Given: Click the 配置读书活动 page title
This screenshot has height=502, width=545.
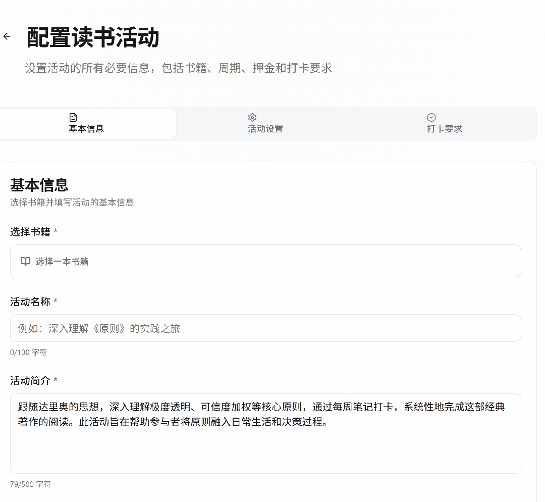Looking at the screenshot, I should coord(93,38).
